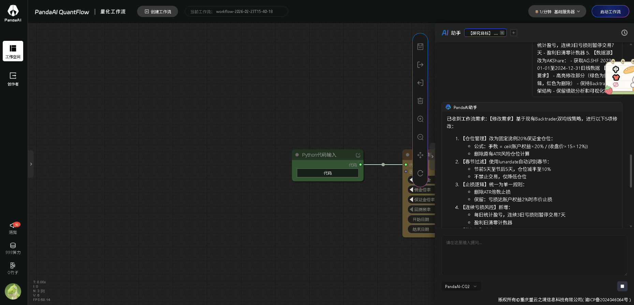Open edit icon on Python代码输入 node
The height and width of the screenshot is (305, 634).
coord(358,155)
